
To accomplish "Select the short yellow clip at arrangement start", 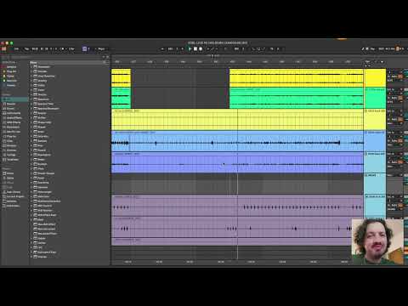I will (121, 78).
